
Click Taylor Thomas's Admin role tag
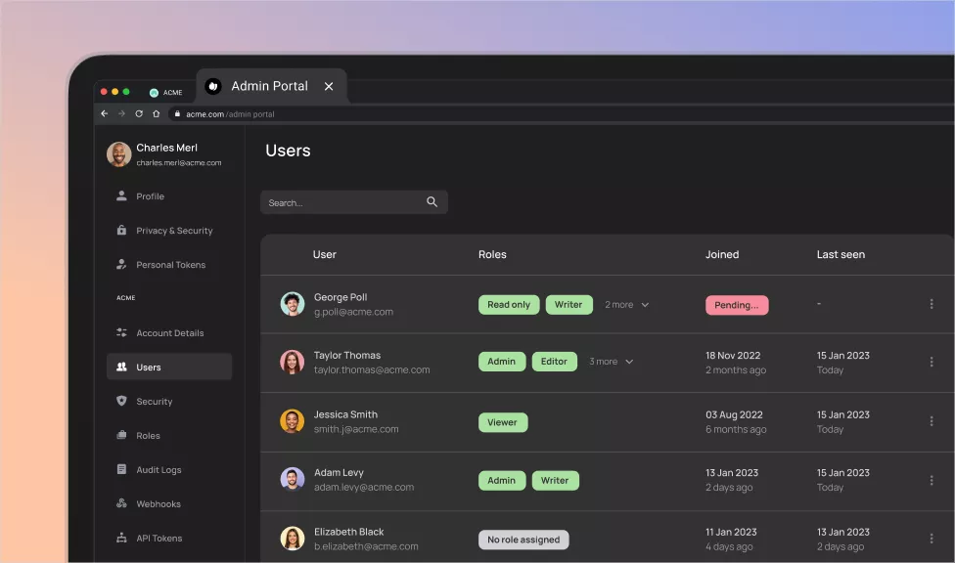click(502, 362)
